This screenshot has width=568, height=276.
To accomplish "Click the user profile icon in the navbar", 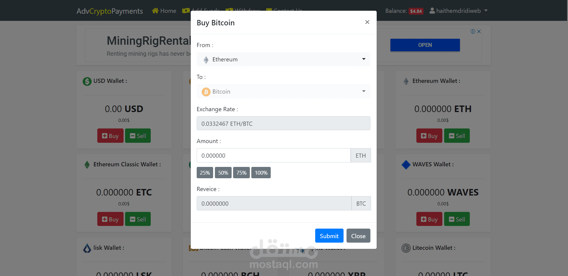I will tap(432, 11).
